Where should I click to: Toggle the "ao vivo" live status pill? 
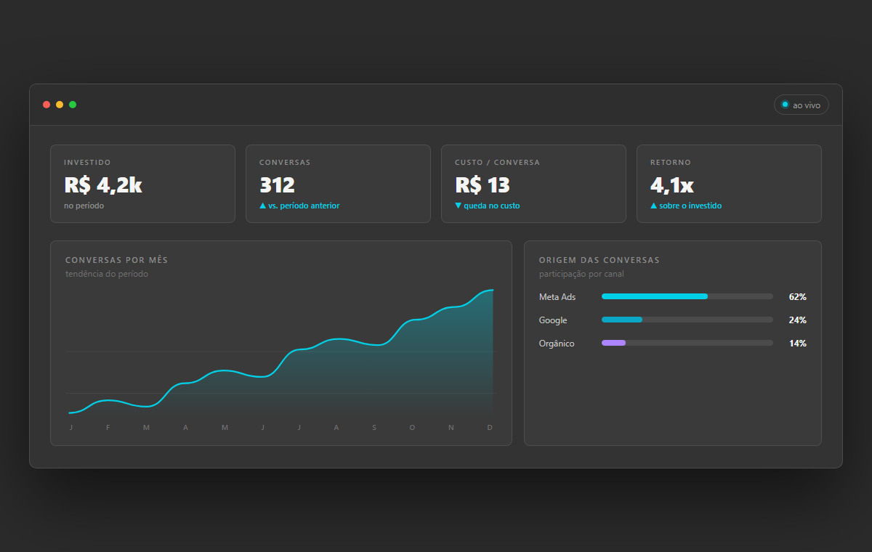pyautogui.click(x=801, y=105)
